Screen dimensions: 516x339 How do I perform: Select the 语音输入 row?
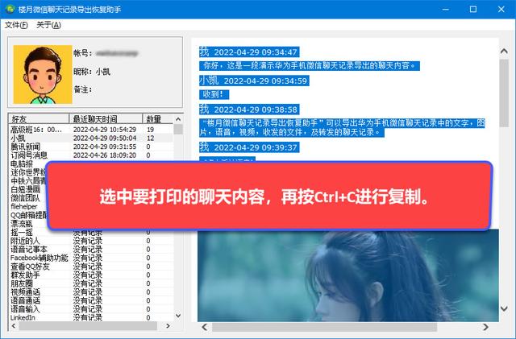point(91,309)
